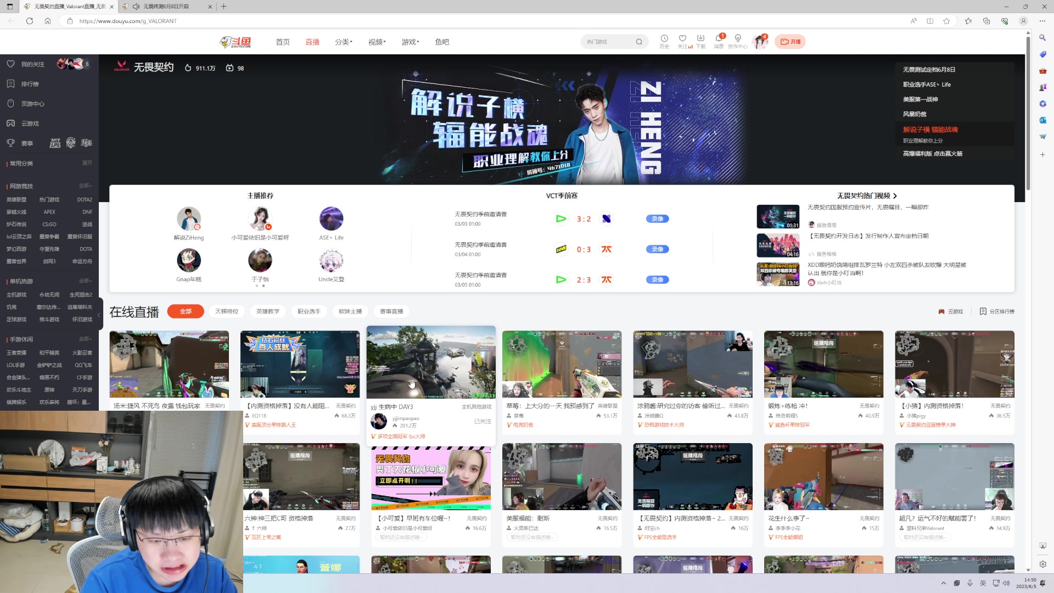Click the 下载 download icon
This screenshot has width=1054, height=593.
(x=701, y=41)
